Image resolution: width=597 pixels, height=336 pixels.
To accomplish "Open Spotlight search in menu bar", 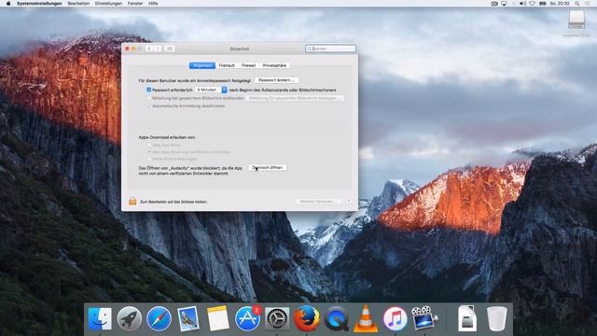I will (577, 4).
